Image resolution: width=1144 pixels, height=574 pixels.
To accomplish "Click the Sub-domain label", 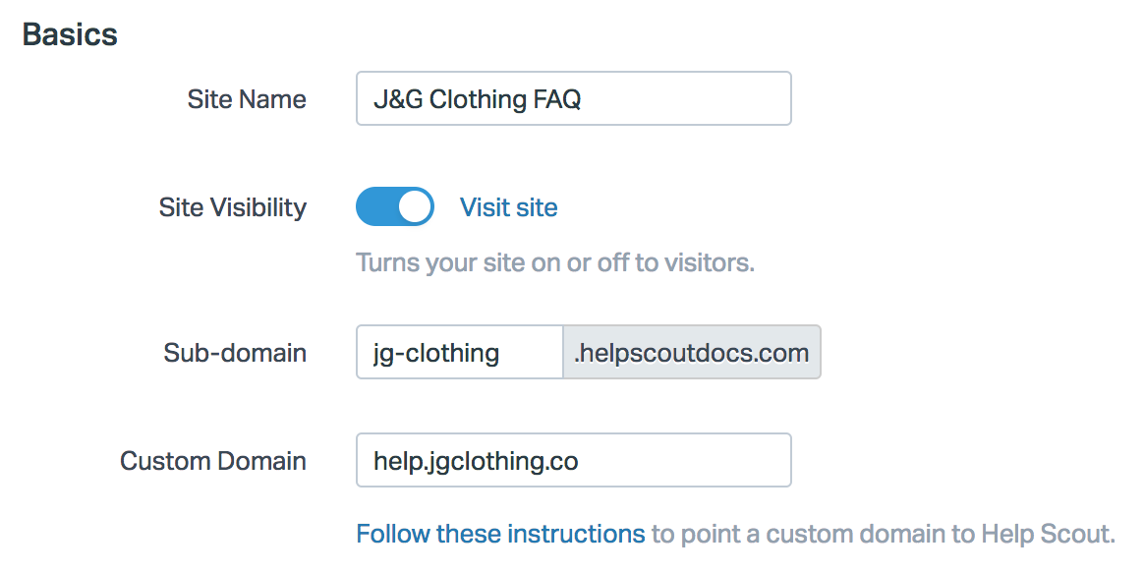I will pyautogui.click(x=235, y=353).
